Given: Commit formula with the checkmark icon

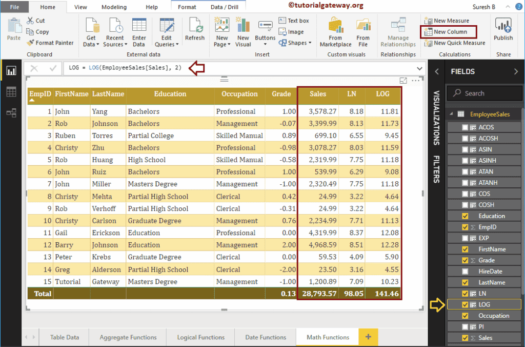Looking at the screenshot, I should [x=52, y=68].
